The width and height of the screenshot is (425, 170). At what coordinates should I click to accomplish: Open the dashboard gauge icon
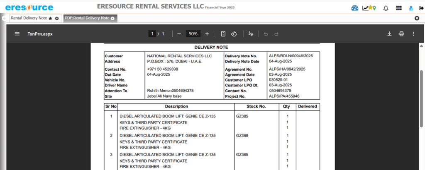[x=354, y=8]
